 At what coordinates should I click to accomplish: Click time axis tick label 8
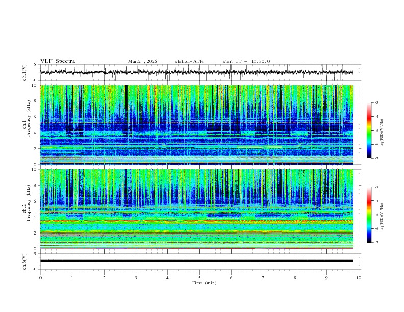point(295,278)
